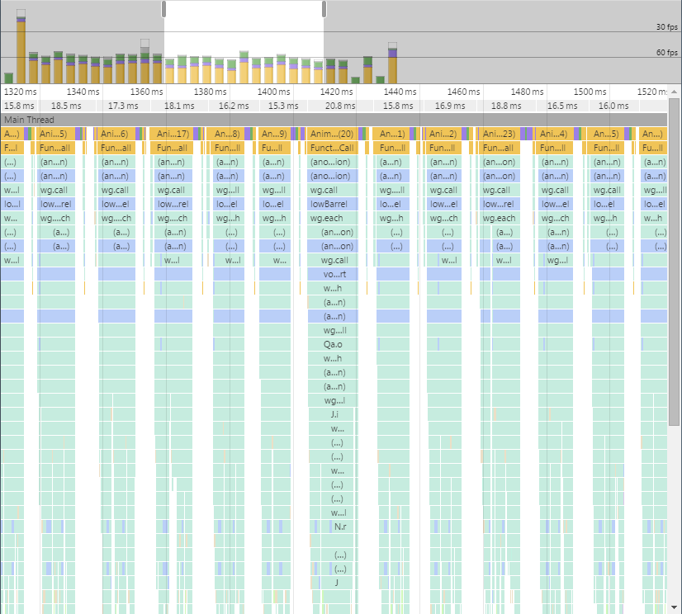This screenshot has width=682, height=614.
Task: Select the Qa.o function frame
Action: 334,344
